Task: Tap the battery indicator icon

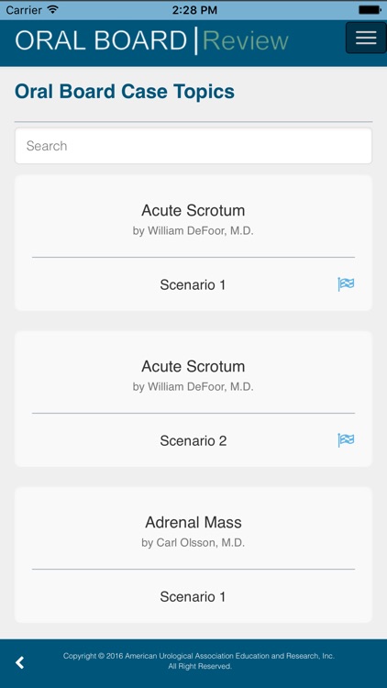Action: click(x=370, y=9)
